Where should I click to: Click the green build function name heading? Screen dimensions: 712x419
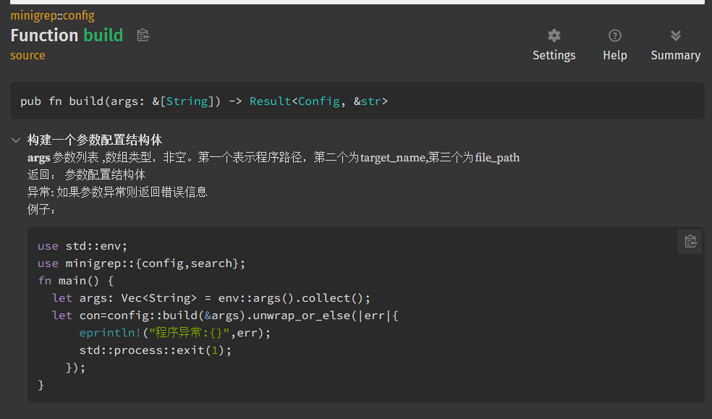click(x=103, y=35)
